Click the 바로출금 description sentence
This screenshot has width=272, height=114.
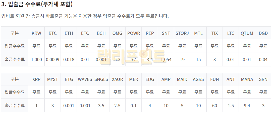click(x=85, y=16)
